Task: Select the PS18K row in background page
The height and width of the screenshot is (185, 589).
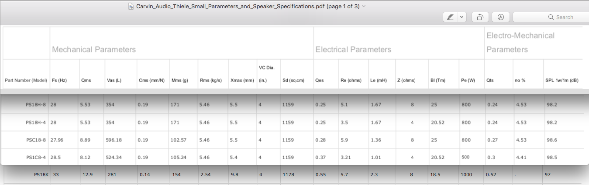Action: [294, 175]
